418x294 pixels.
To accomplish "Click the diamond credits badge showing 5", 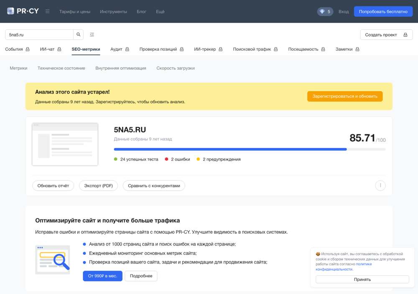I will pyautogui.click(x=325, y=11).
